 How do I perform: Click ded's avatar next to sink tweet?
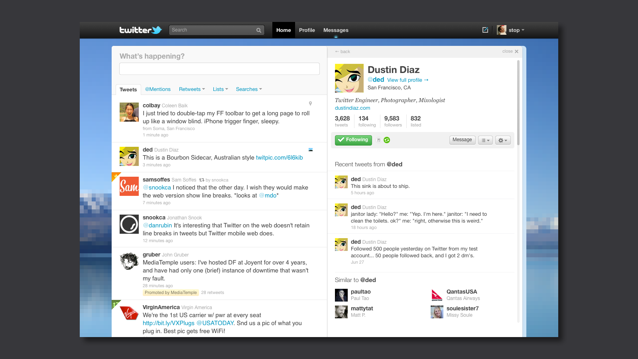click(x=341, y=182)
